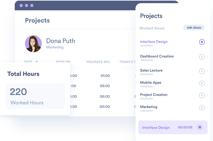Viewport: 213px width, 141px height.
Task: Click the Sales Lecture progress bar
Action: coord(146,75)
